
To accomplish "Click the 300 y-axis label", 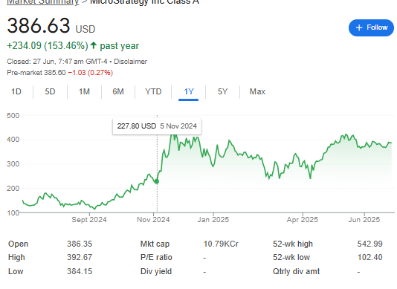I will 13,164.
